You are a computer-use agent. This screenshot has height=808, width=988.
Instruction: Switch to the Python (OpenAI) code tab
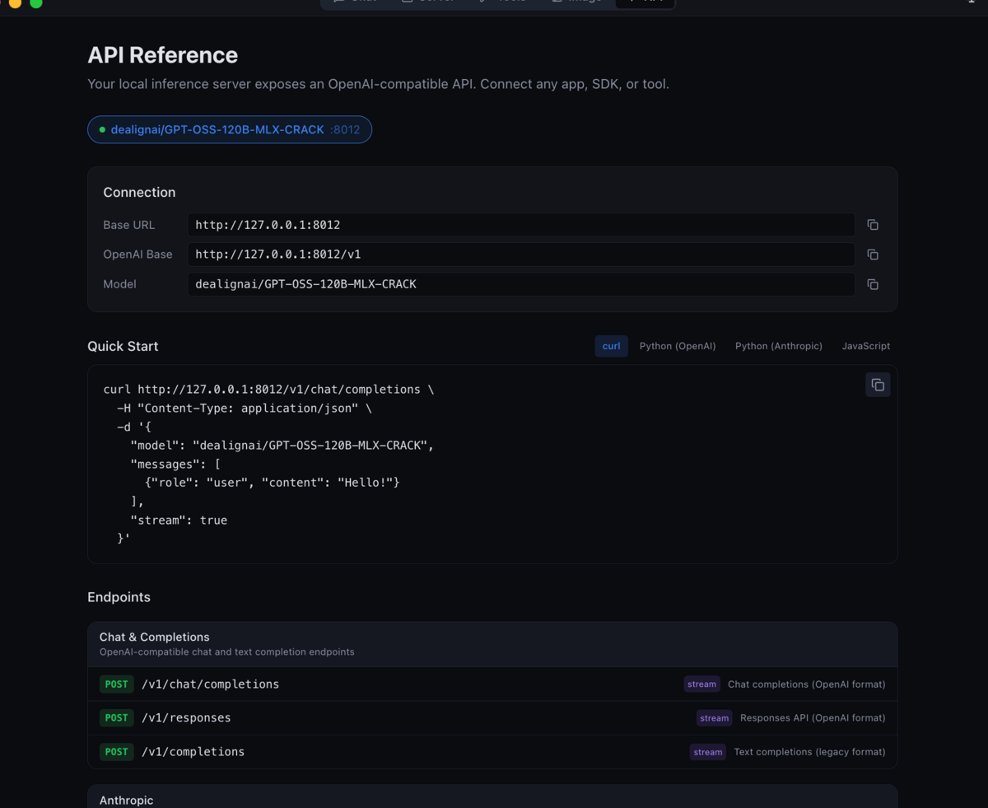coord(678,346)
